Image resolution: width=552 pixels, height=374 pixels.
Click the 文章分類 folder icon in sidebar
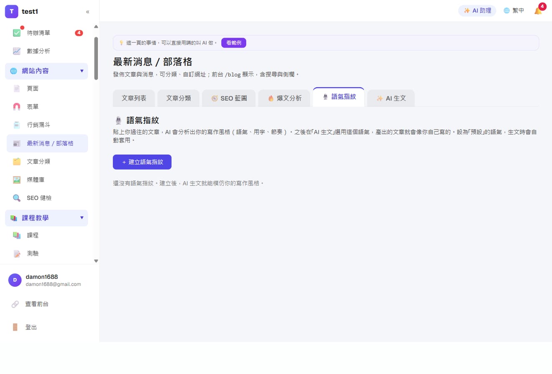point(17,162)
